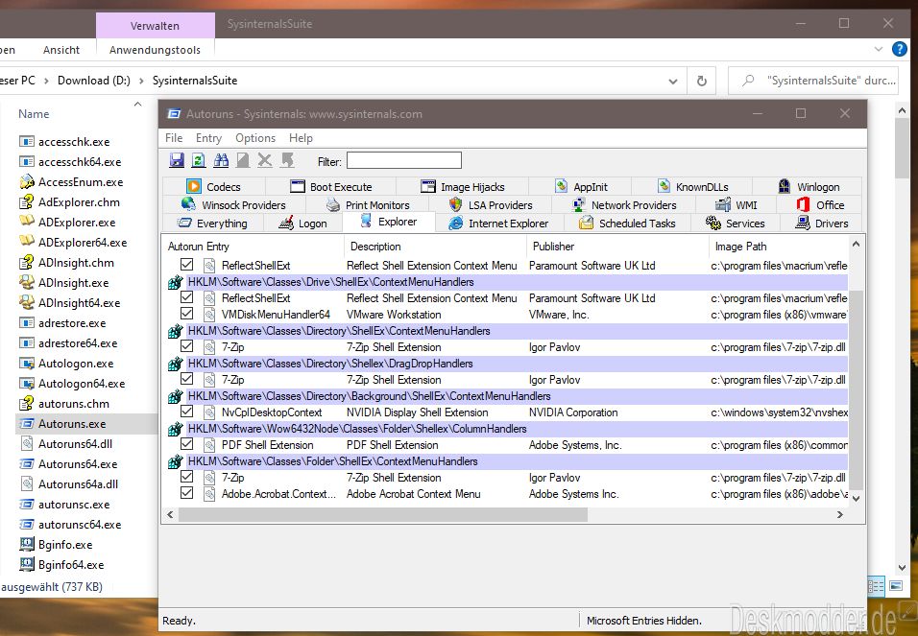Click the Refresh toolbar icon in Autoruns
Image resolution: width=918 pixels, height=636 pixels.
coord(199,160)
